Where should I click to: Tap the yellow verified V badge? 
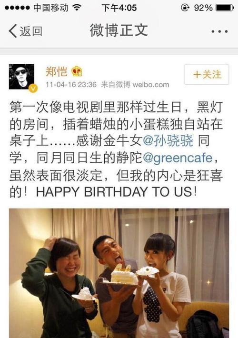[x=33, y=89]
